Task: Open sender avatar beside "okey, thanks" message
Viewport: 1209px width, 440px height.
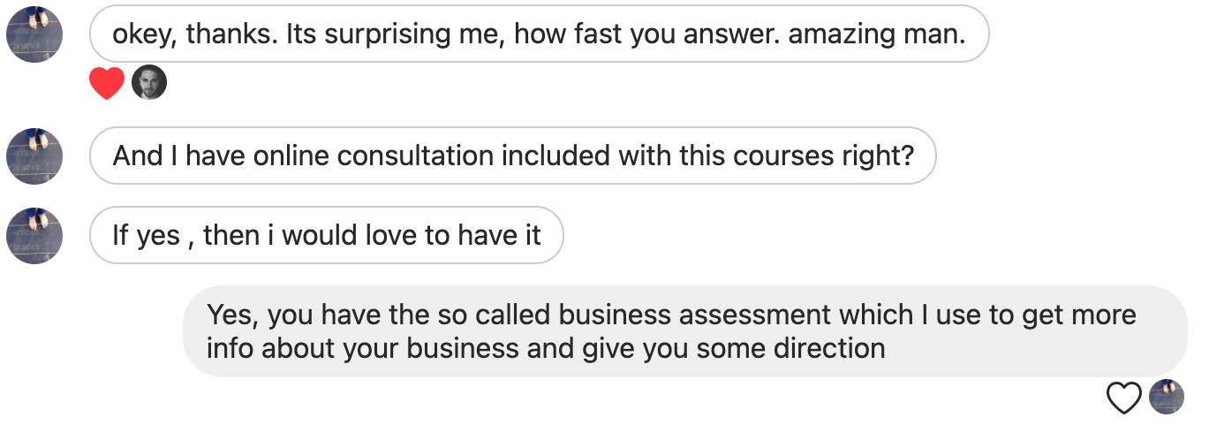Action: click(x=34, y=34)
